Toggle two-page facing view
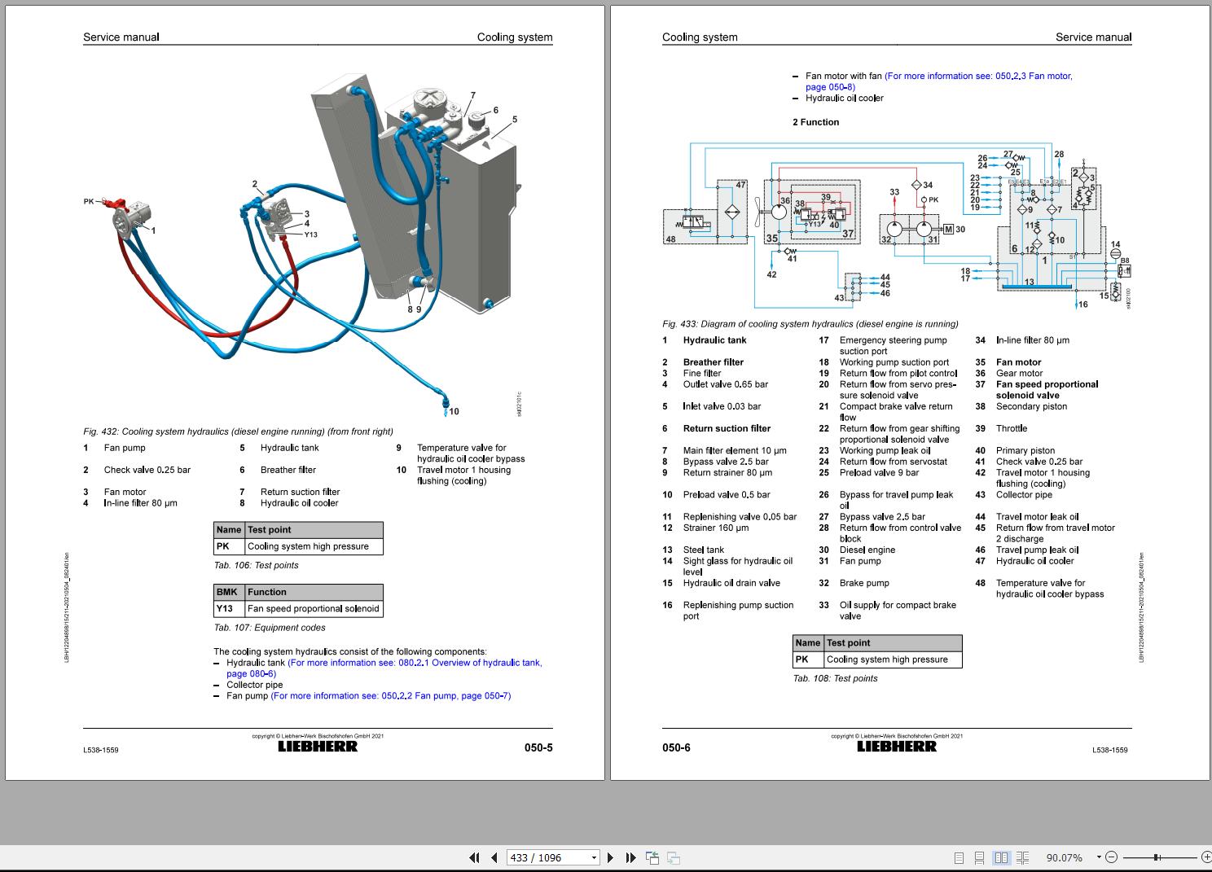The width and height of the screenshot is (1212, 872). pyautogui.click(x=1001, y=857)
